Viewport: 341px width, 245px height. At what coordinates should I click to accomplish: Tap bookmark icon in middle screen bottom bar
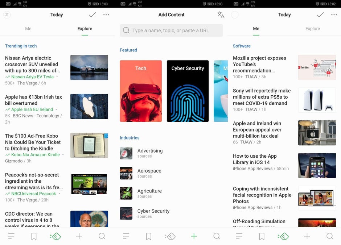tap(149, 236)
